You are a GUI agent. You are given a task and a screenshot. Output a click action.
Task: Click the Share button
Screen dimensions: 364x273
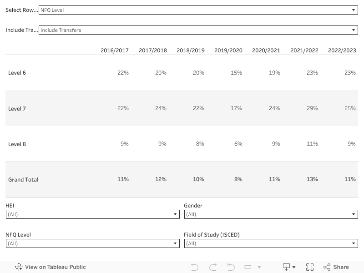[x=336, y=267]
